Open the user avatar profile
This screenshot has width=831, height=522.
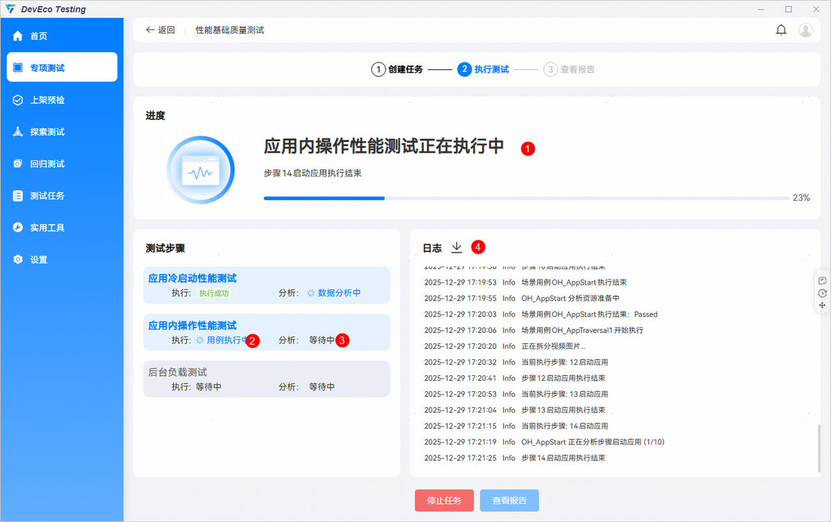click(805, 30)
